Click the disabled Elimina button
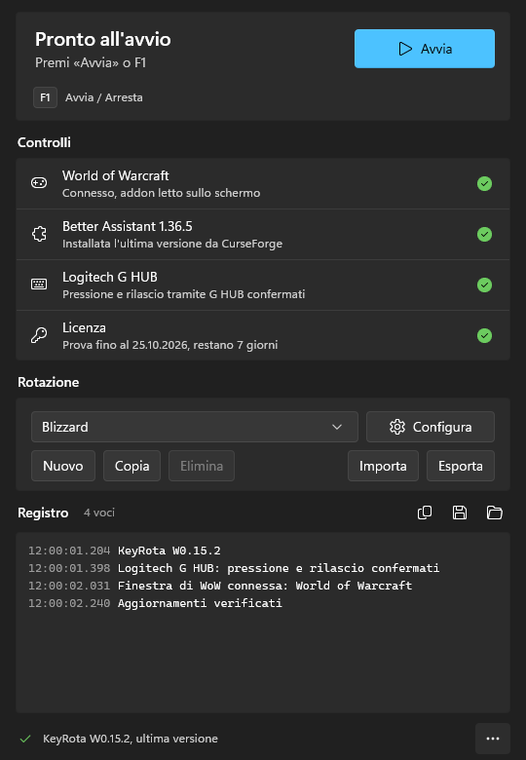The width and height of the screenshot is (526, 760). coord(202,466)
